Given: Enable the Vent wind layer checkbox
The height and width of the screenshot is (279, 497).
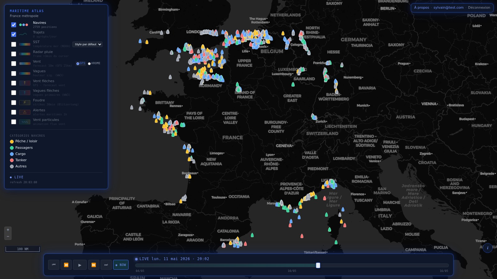Looking at the screenshot, I should tap(14, 64).
